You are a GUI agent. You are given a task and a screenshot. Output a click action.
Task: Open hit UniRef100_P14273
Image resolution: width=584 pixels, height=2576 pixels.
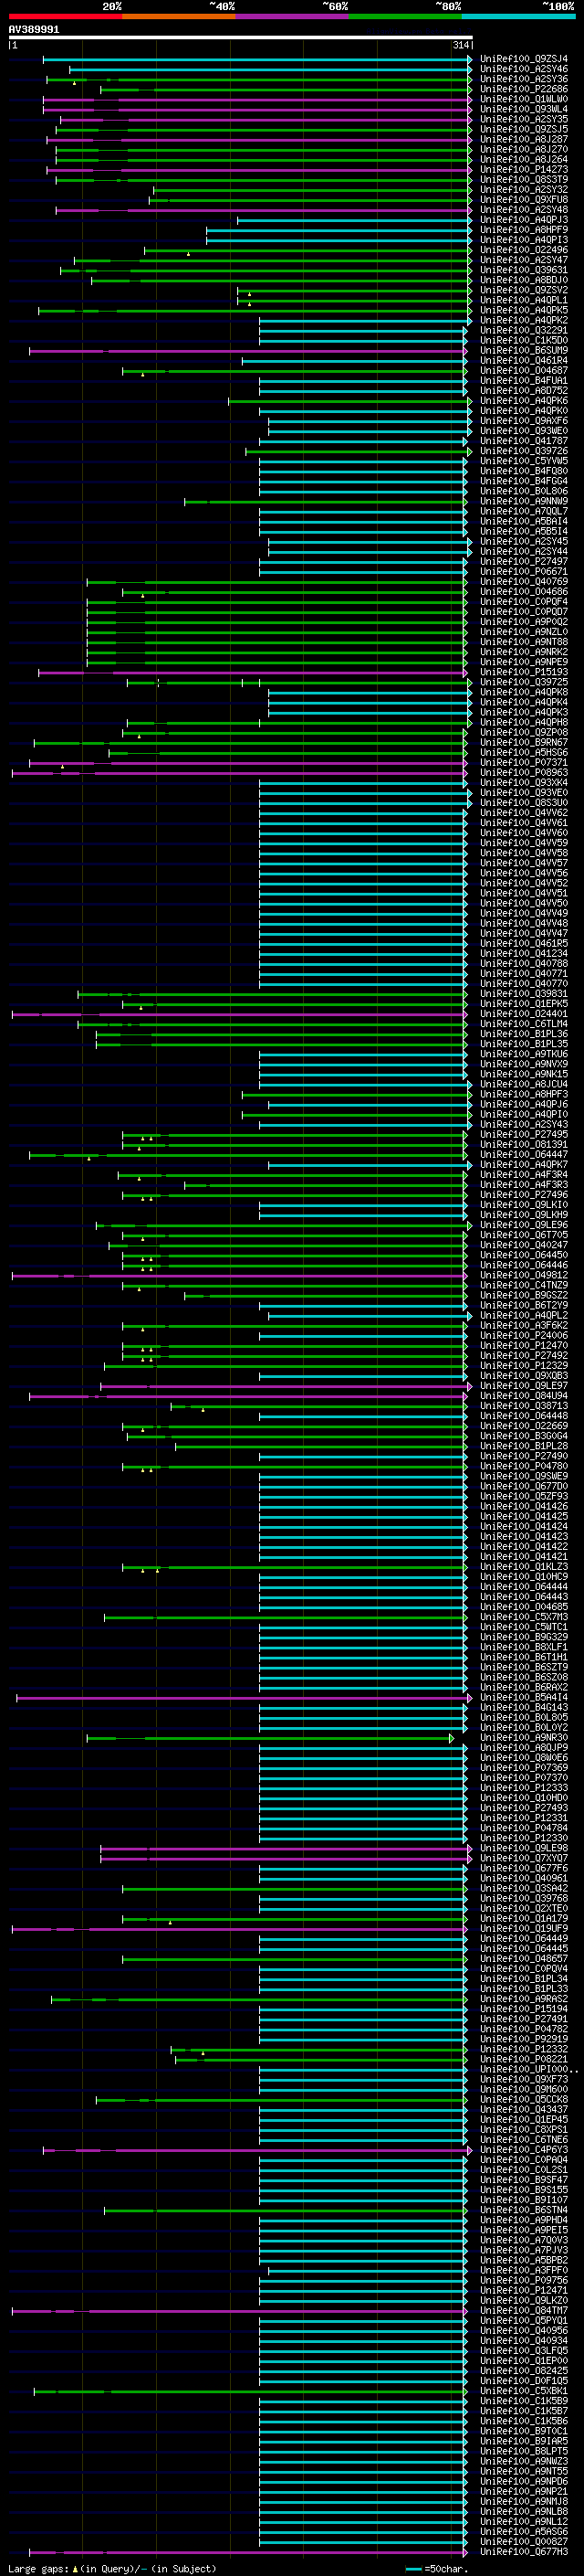(x=524, y=169)
